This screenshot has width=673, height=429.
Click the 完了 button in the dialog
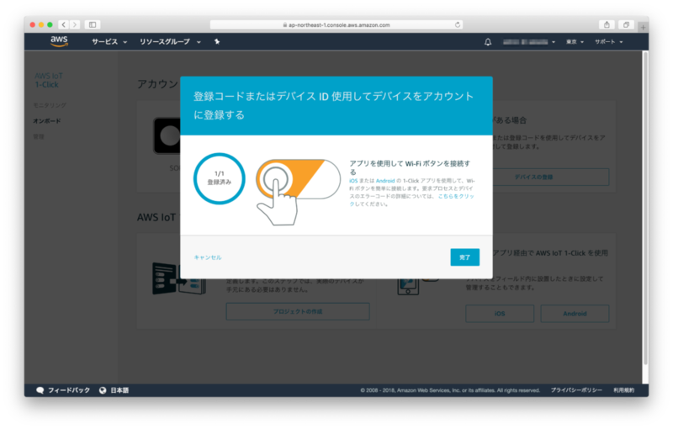465,257
